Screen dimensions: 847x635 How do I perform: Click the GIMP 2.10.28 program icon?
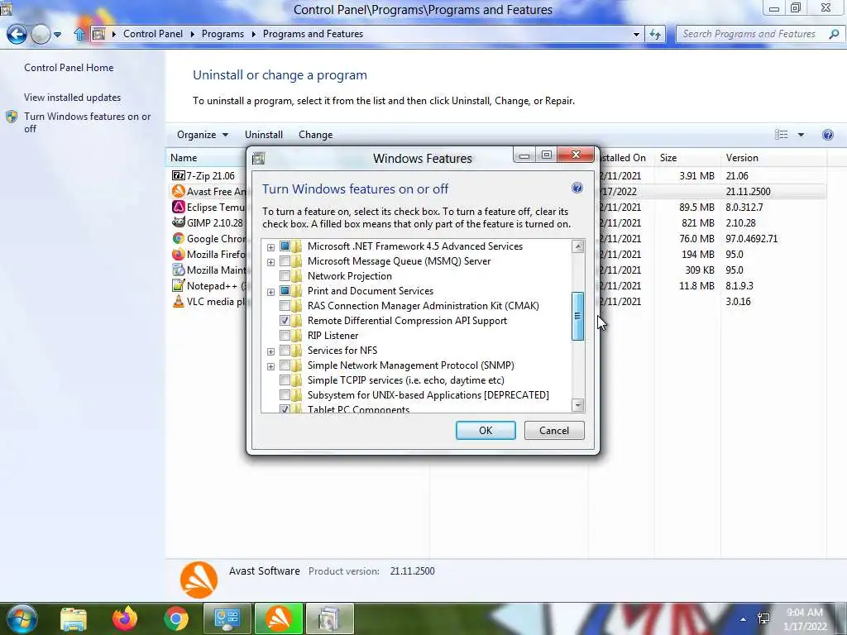(x=179, y=222)
